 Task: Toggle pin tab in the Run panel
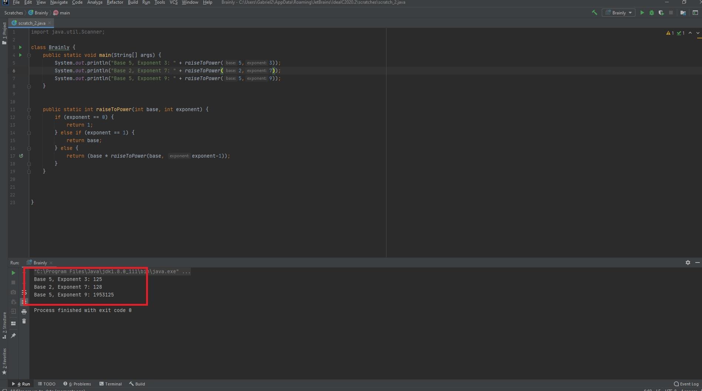13,335
